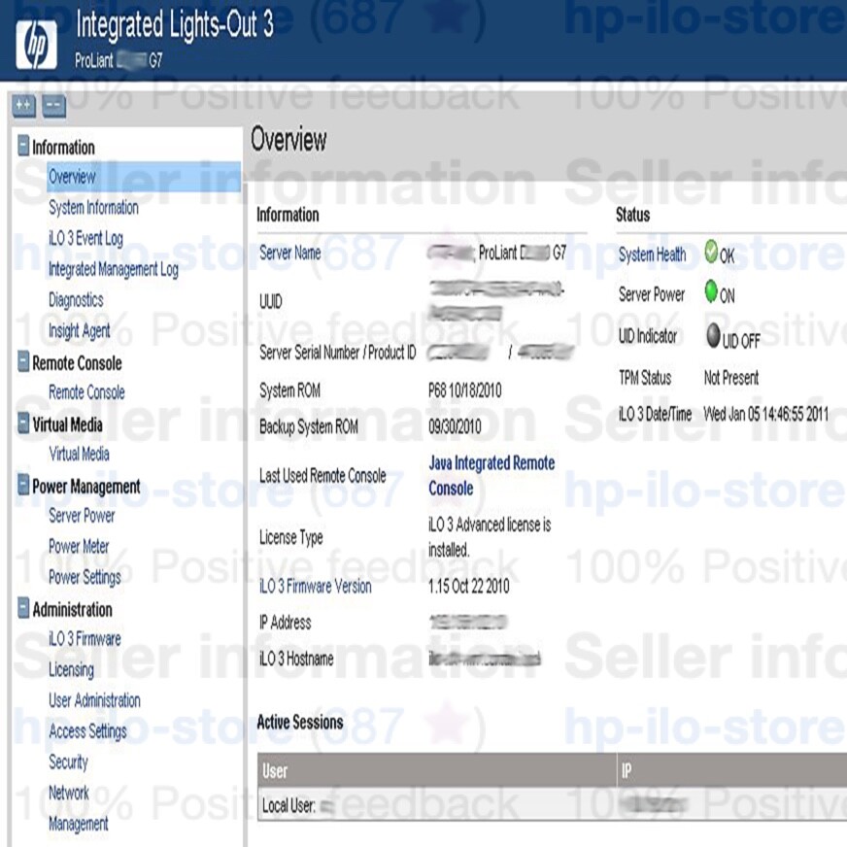The width and height of the screenshot is (847, 847).
Task: Collapse the Power Management tree section
Action: pos(23,485)
